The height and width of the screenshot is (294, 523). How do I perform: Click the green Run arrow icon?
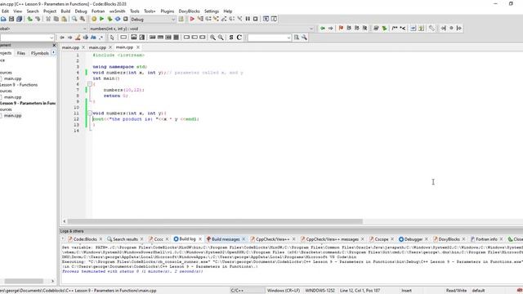point(101,19)
